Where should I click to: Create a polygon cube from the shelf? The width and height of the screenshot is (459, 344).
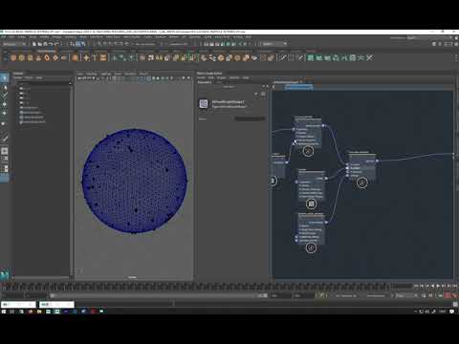click(x=22, y=57)
